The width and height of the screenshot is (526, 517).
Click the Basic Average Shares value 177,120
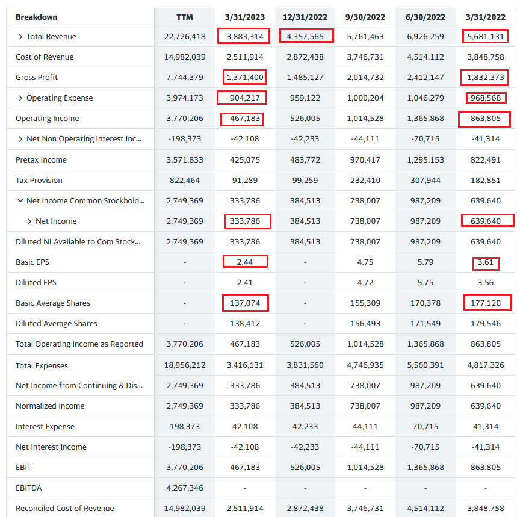point(486,303)
